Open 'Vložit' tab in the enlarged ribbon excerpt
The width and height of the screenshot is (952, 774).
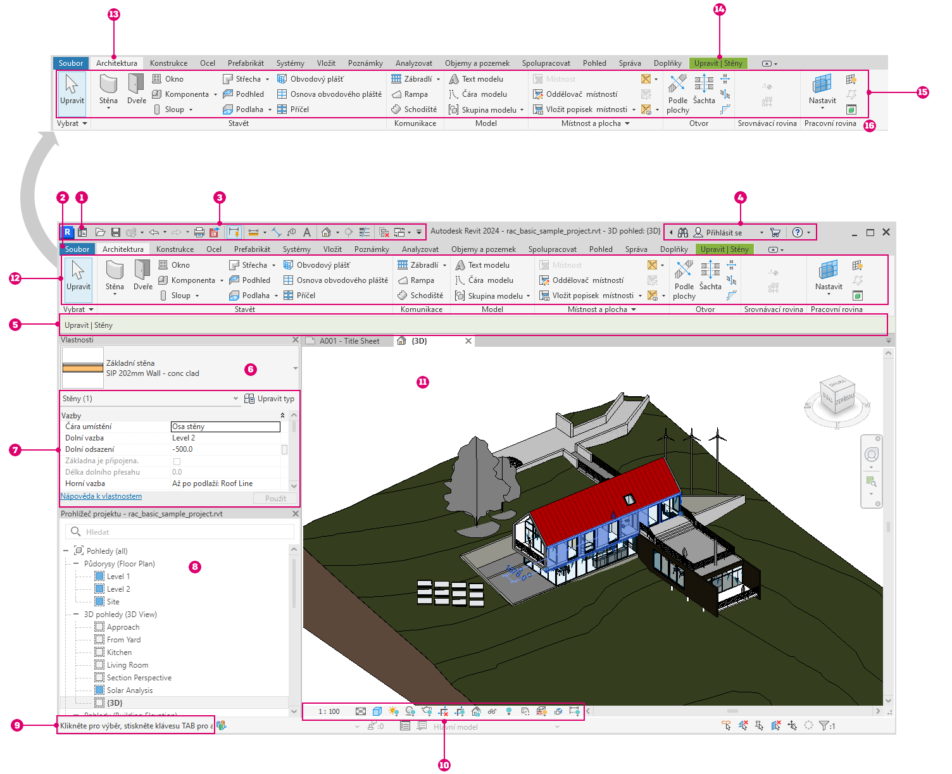(x=326, y=63)
